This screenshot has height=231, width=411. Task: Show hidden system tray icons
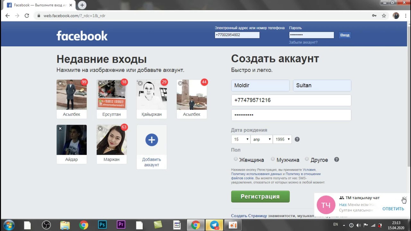pos(345,225)
